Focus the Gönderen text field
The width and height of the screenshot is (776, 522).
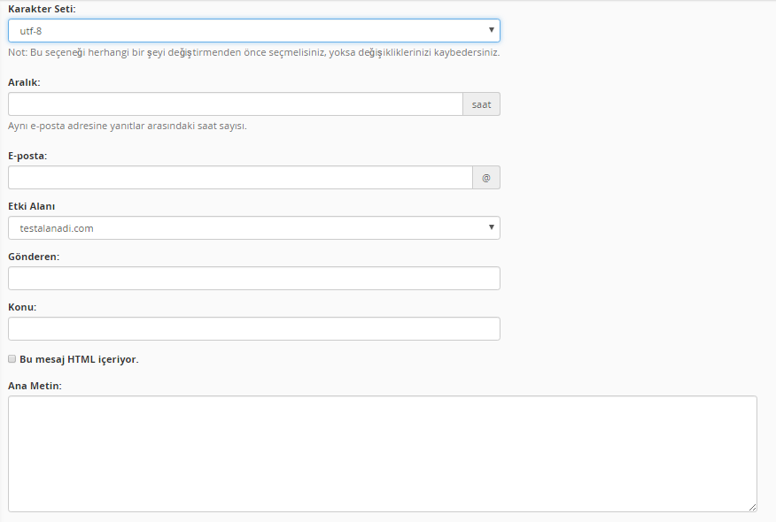[x=253, y=279]
